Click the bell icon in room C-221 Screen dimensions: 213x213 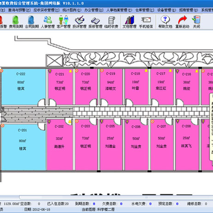(70, 71)
